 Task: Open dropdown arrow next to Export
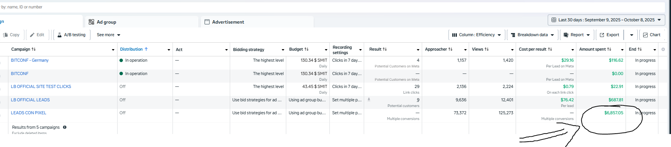pos(632,35)
